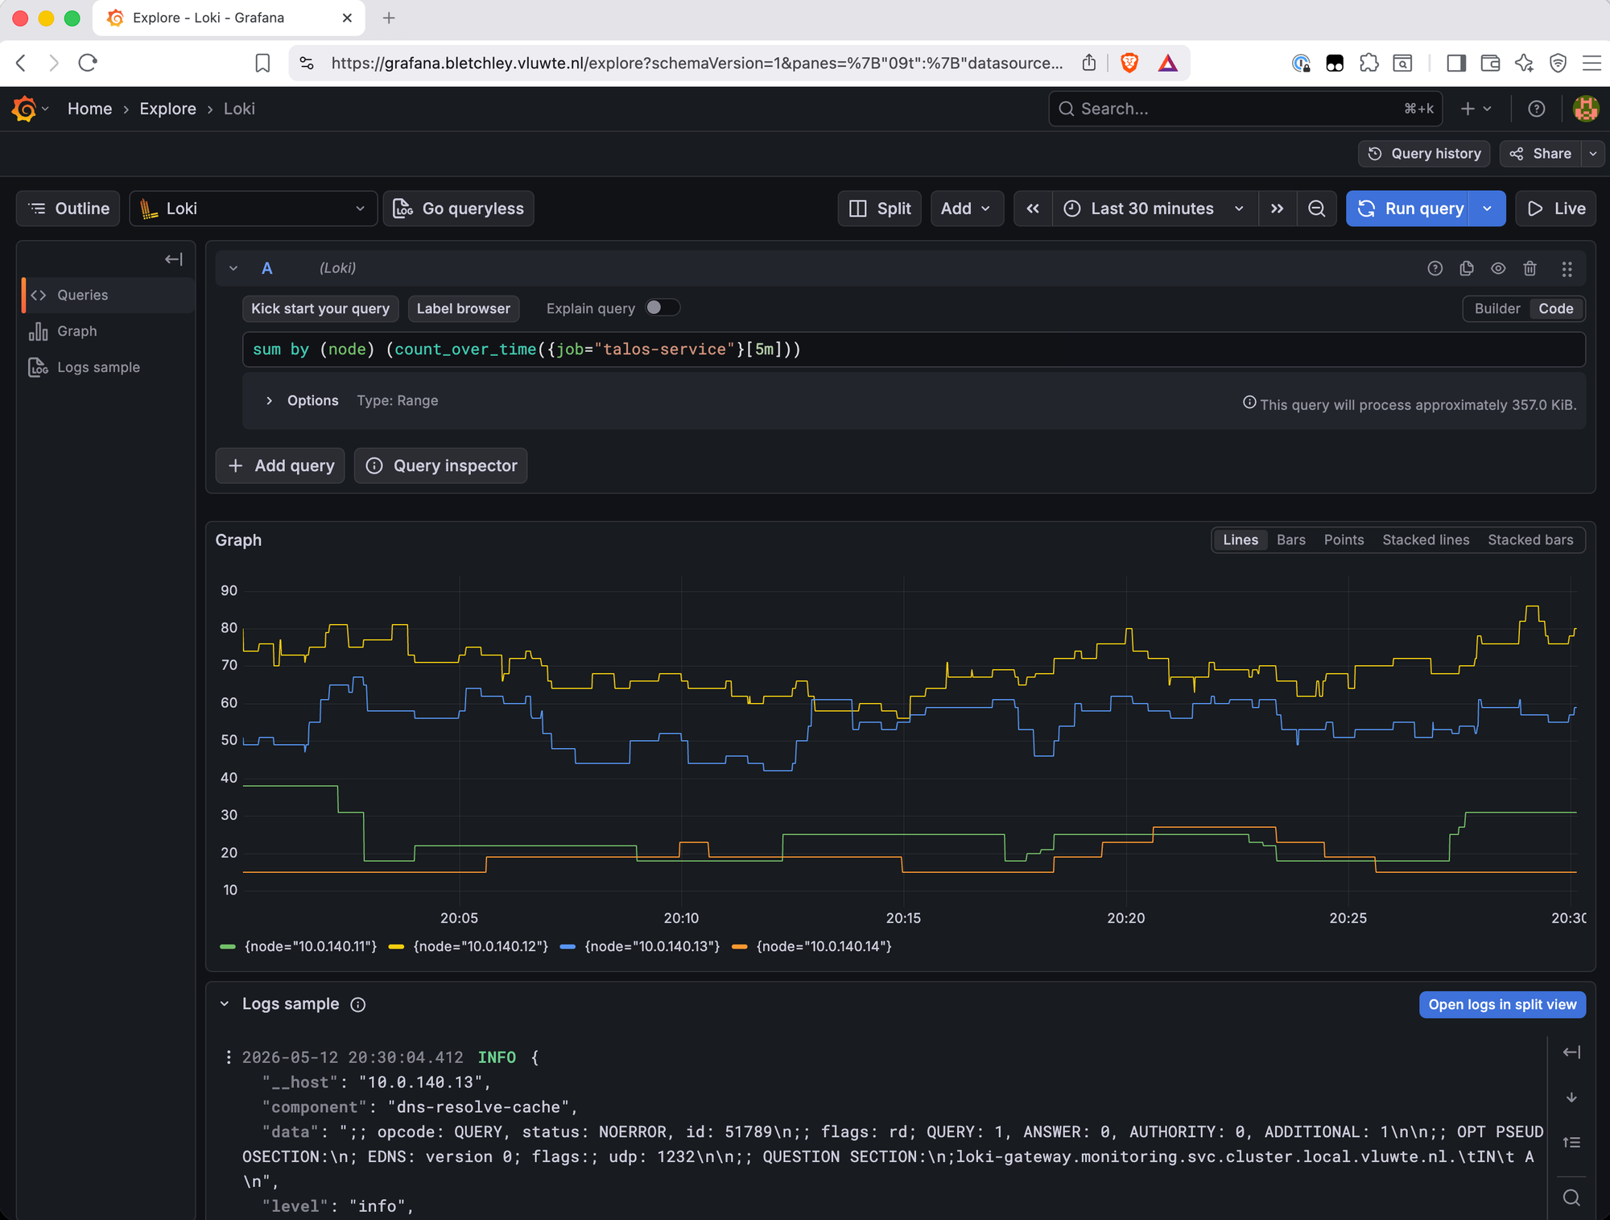This screenshot has width=1610, height=1220.
Task: Open Run query interval dropdown arrow
Action: pos(1487,209)
